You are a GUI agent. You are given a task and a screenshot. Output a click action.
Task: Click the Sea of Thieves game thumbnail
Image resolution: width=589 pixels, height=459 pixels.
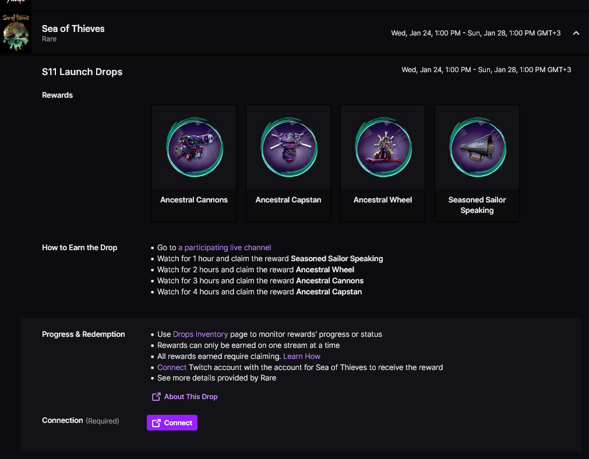click(x=16, y=33)
